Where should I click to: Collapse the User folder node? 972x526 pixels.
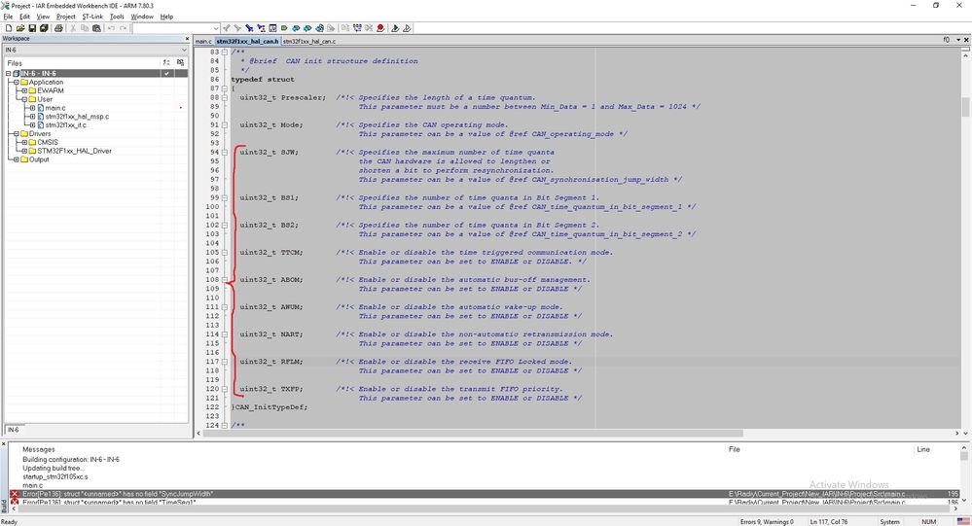coord(24,99)
